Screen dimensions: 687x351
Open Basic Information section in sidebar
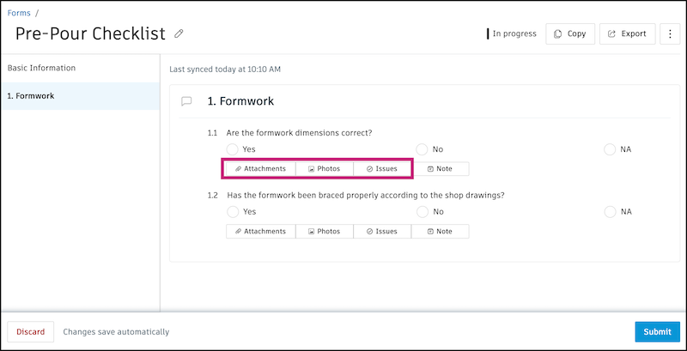pyautogui.click(x=41, y=68)
